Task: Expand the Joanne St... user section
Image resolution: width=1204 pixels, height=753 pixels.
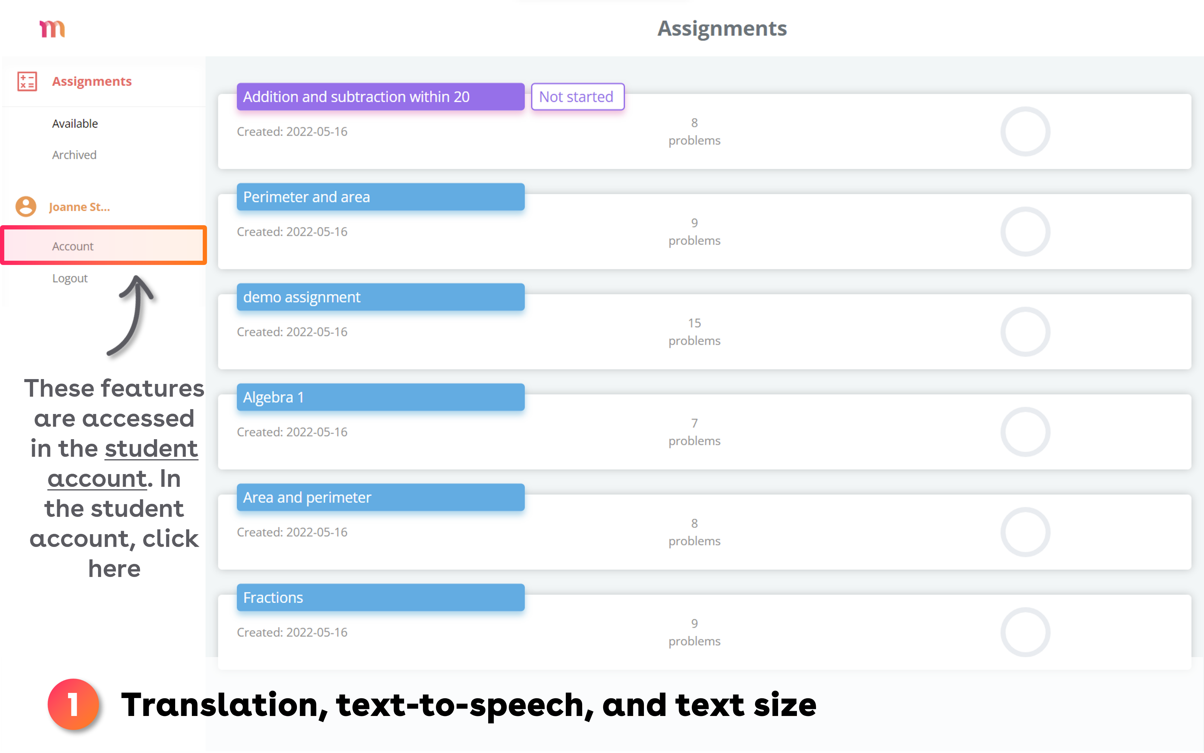Action: click(79, 207)
